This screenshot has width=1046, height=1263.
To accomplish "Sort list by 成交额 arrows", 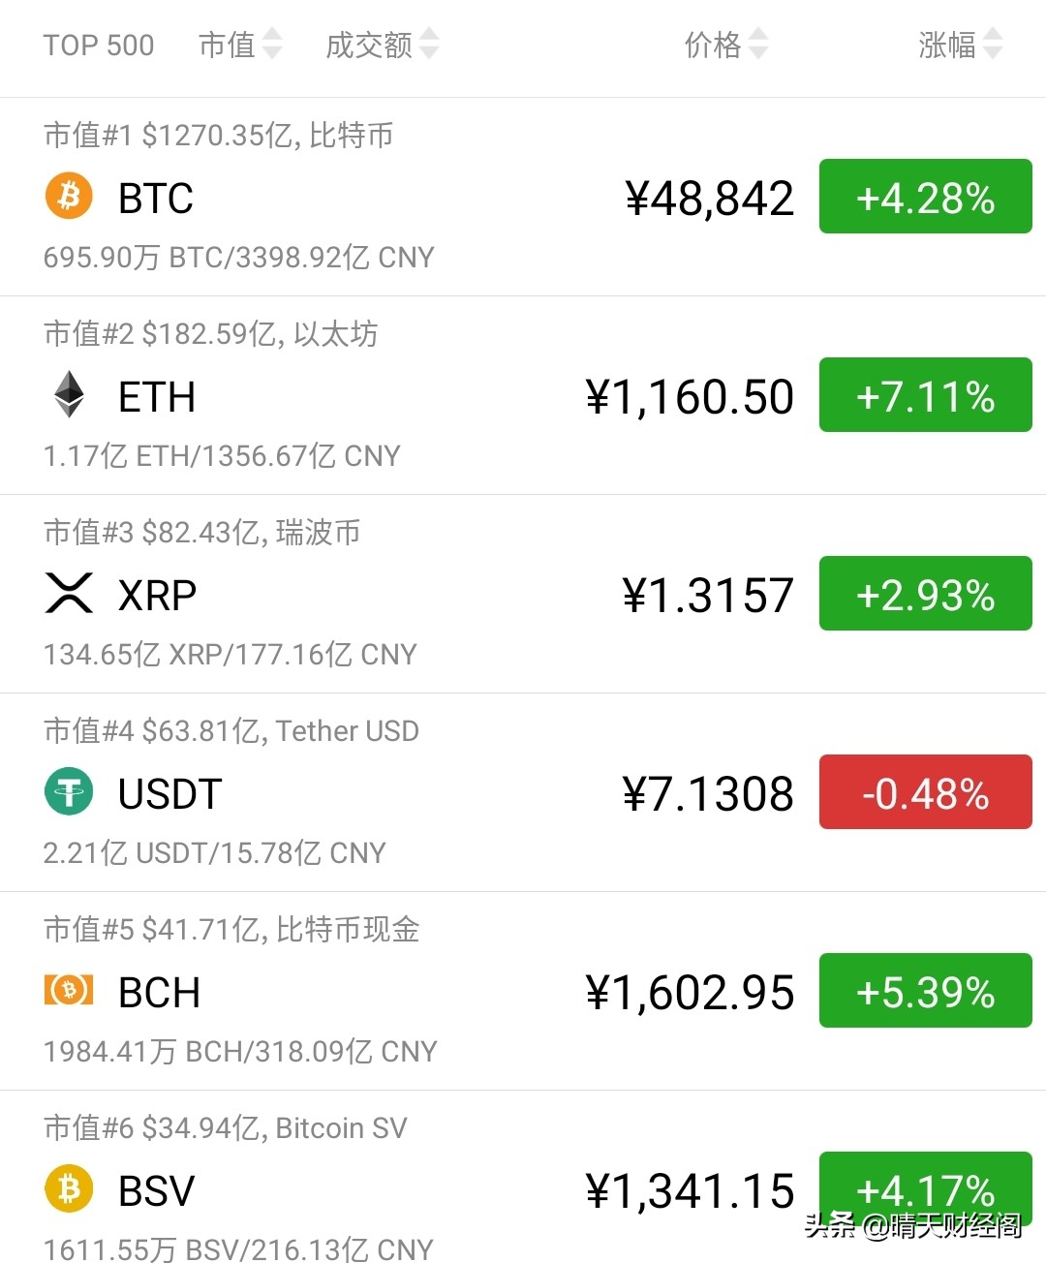I will pyautogui.click(x=429, y=44).
